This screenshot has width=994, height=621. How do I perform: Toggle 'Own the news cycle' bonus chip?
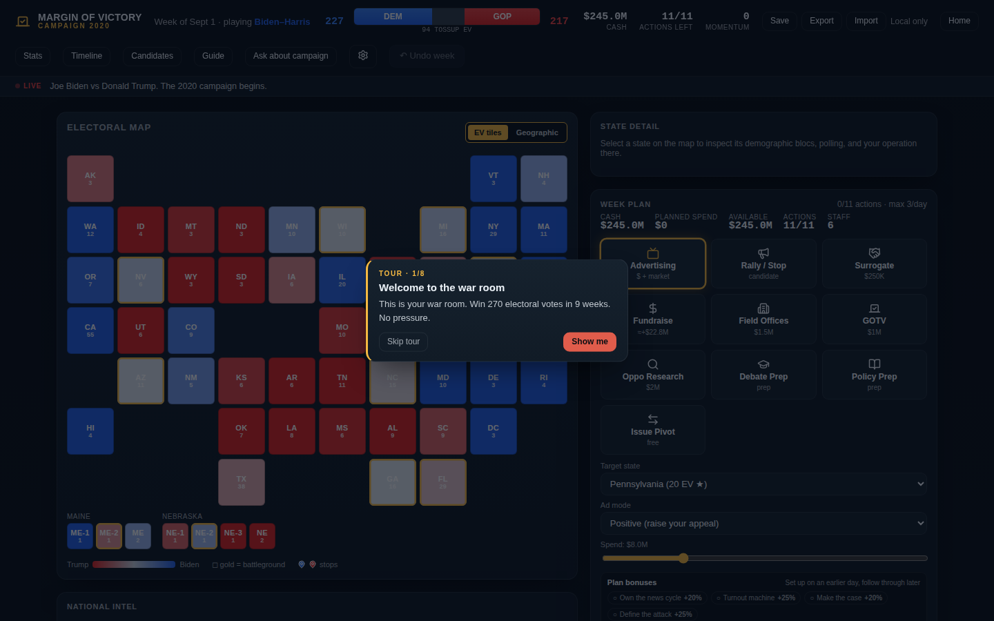pyautogui.click(x=657, y=598)
